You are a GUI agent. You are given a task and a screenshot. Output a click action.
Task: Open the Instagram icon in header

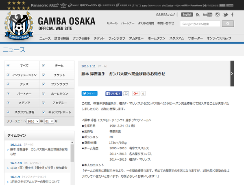tap(218, 15)
